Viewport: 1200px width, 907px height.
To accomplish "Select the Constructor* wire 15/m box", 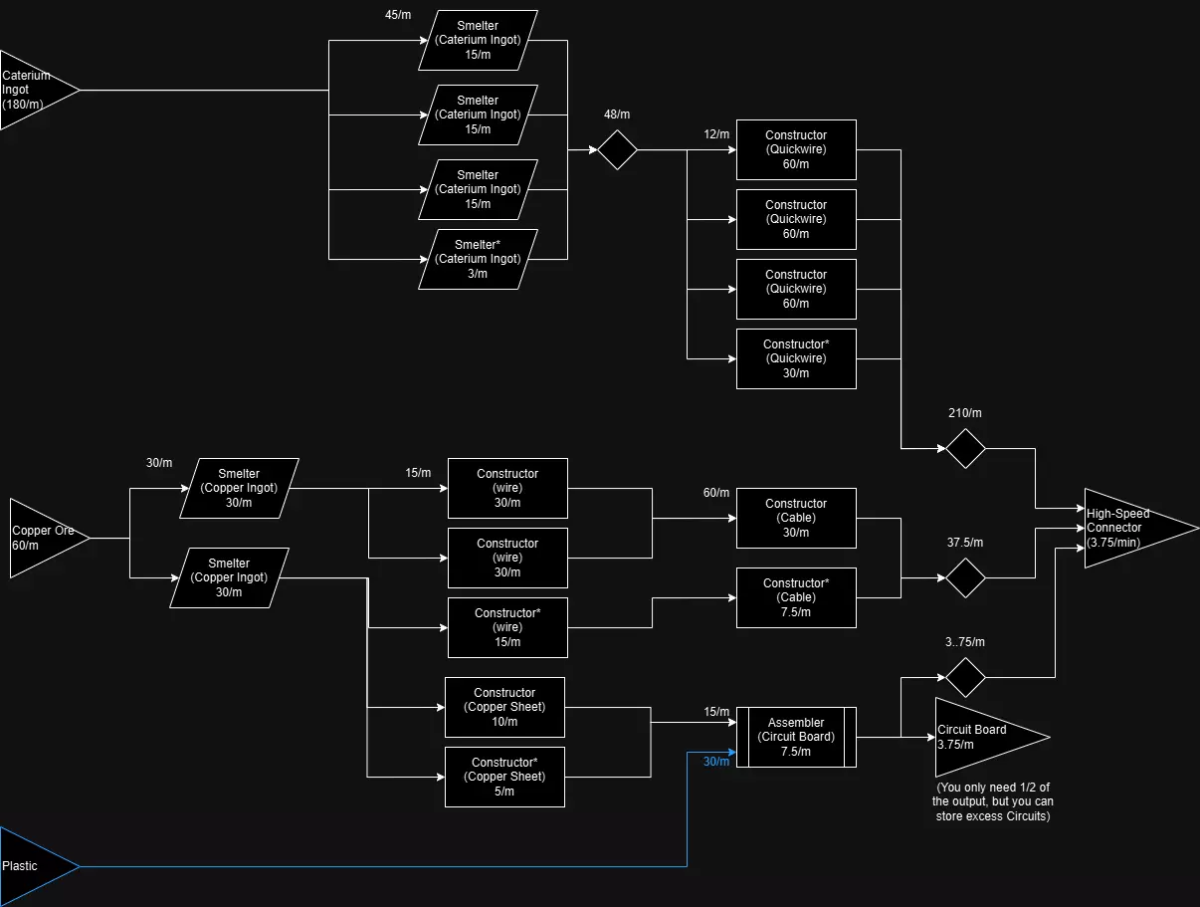I will pos(507,627).
